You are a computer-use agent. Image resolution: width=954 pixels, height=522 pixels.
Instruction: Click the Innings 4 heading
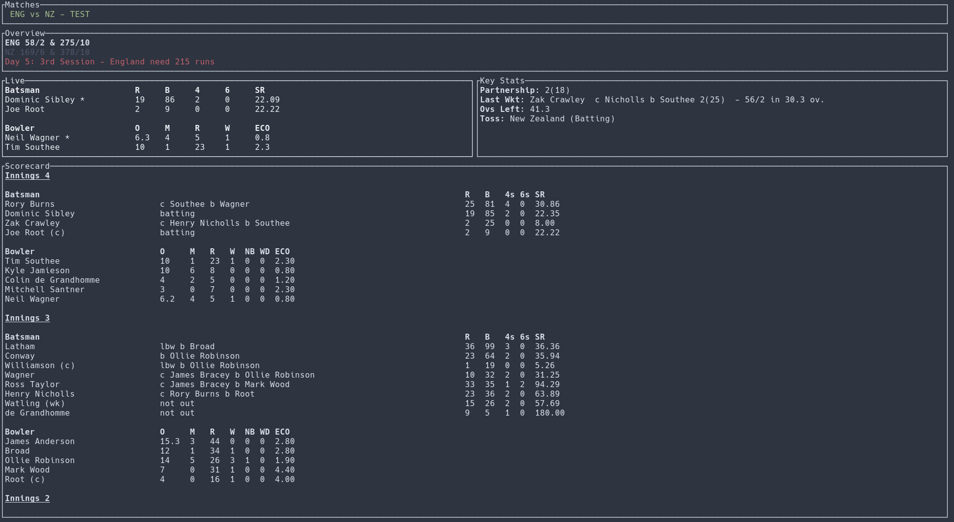(27, 176)
